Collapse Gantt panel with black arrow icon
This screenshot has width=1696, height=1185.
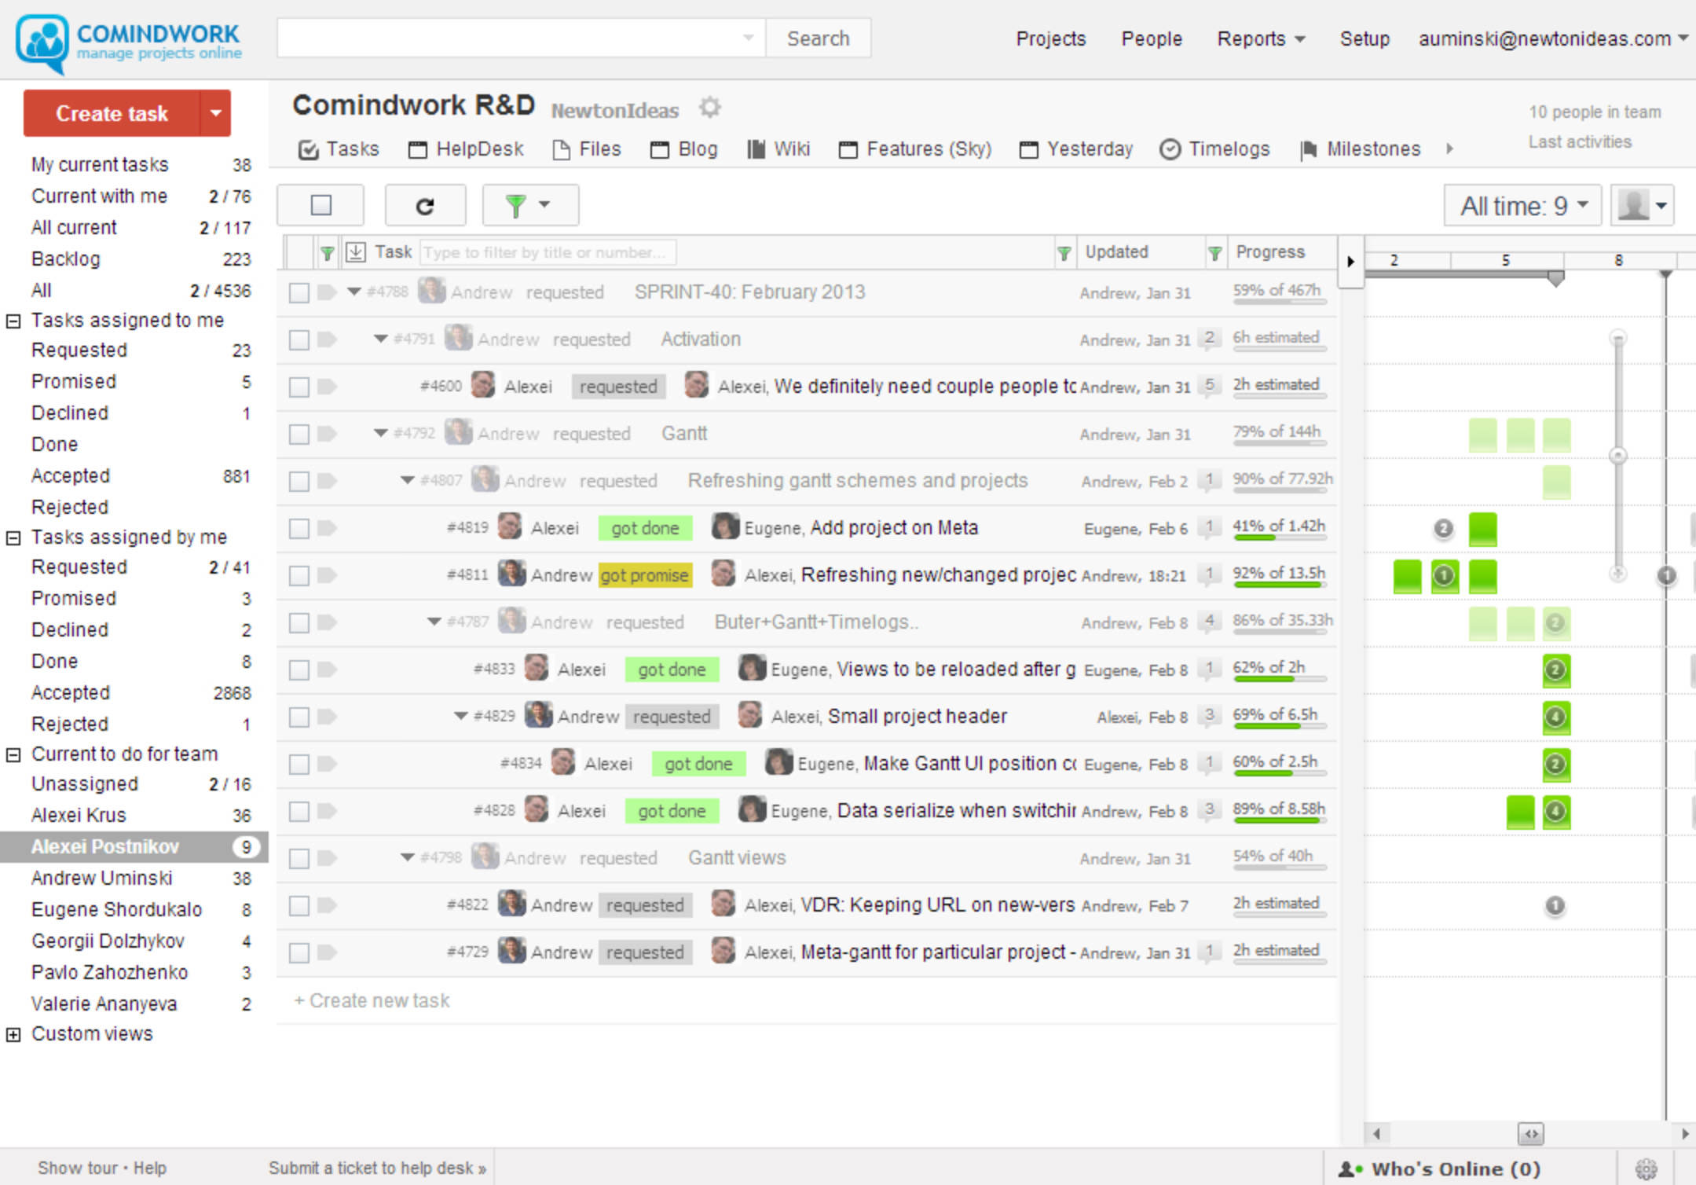(1350, 261)
